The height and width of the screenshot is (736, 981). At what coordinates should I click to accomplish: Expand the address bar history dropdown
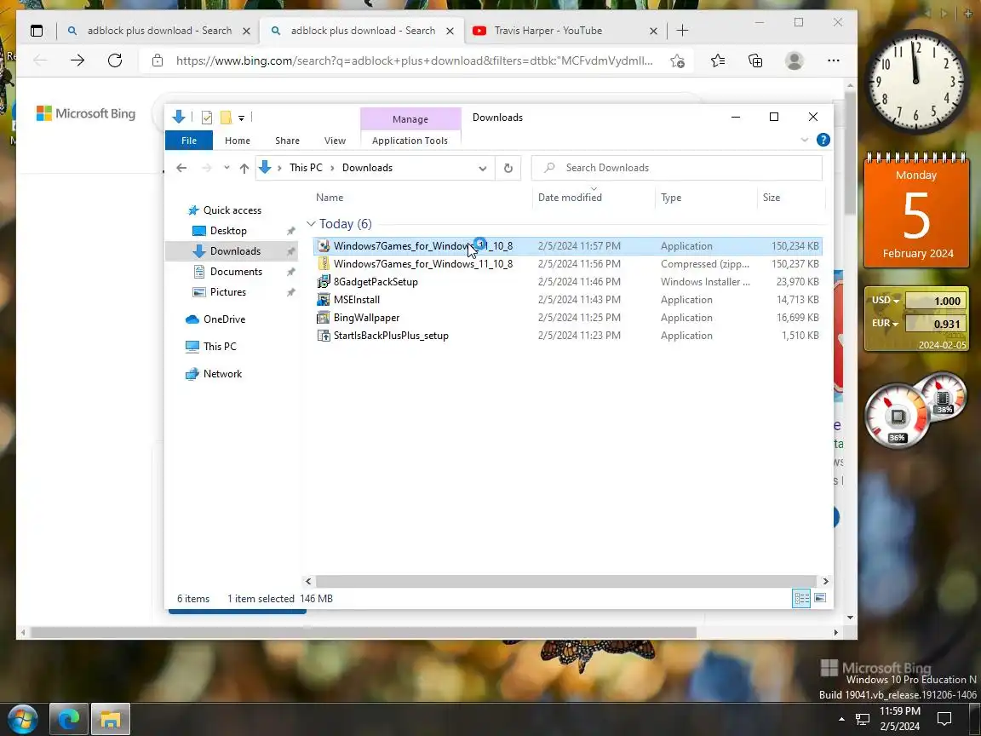point(482,168)
